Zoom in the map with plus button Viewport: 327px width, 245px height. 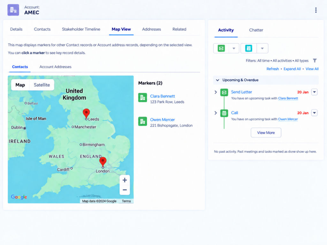click(x=125, y=180)
